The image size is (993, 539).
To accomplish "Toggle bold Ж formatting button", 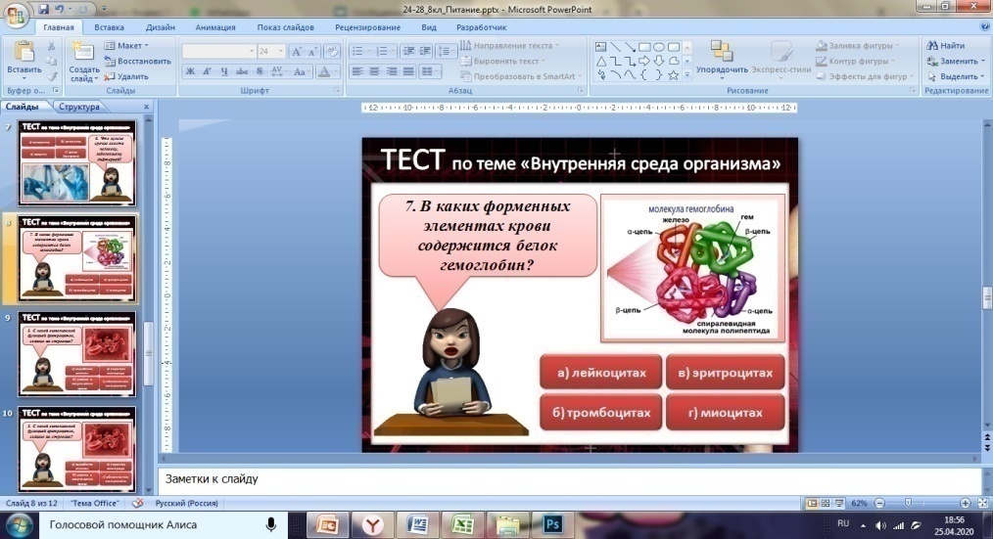I will point(191,71).
